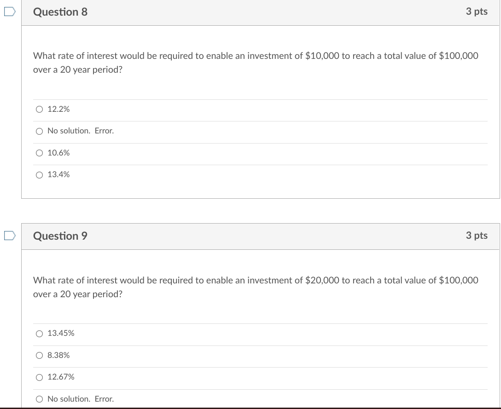The height and width of the screenshot is (409, 501).
Task: Pick the 13.4% answer in Question 8
Action: point(40,175)
